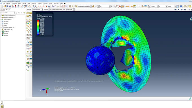
Task: Open the Plug-ins menu
Action: pos(56,4)
